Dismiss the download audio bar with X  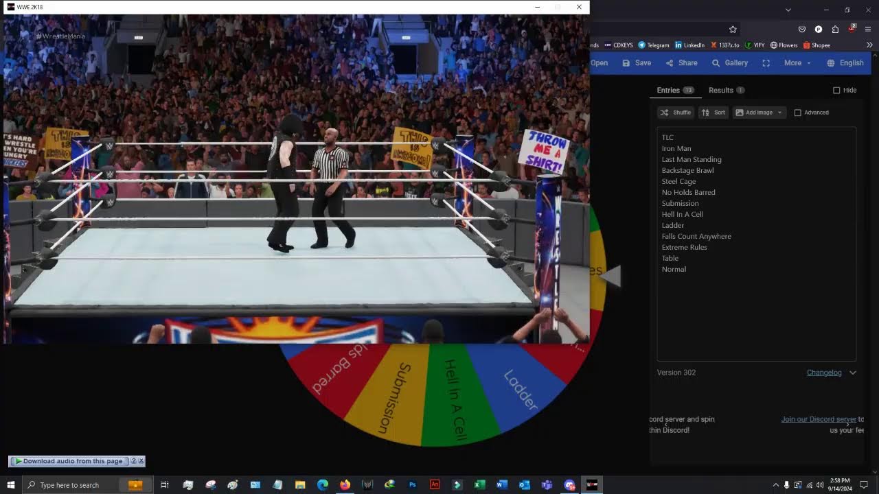tap(141, 461)
